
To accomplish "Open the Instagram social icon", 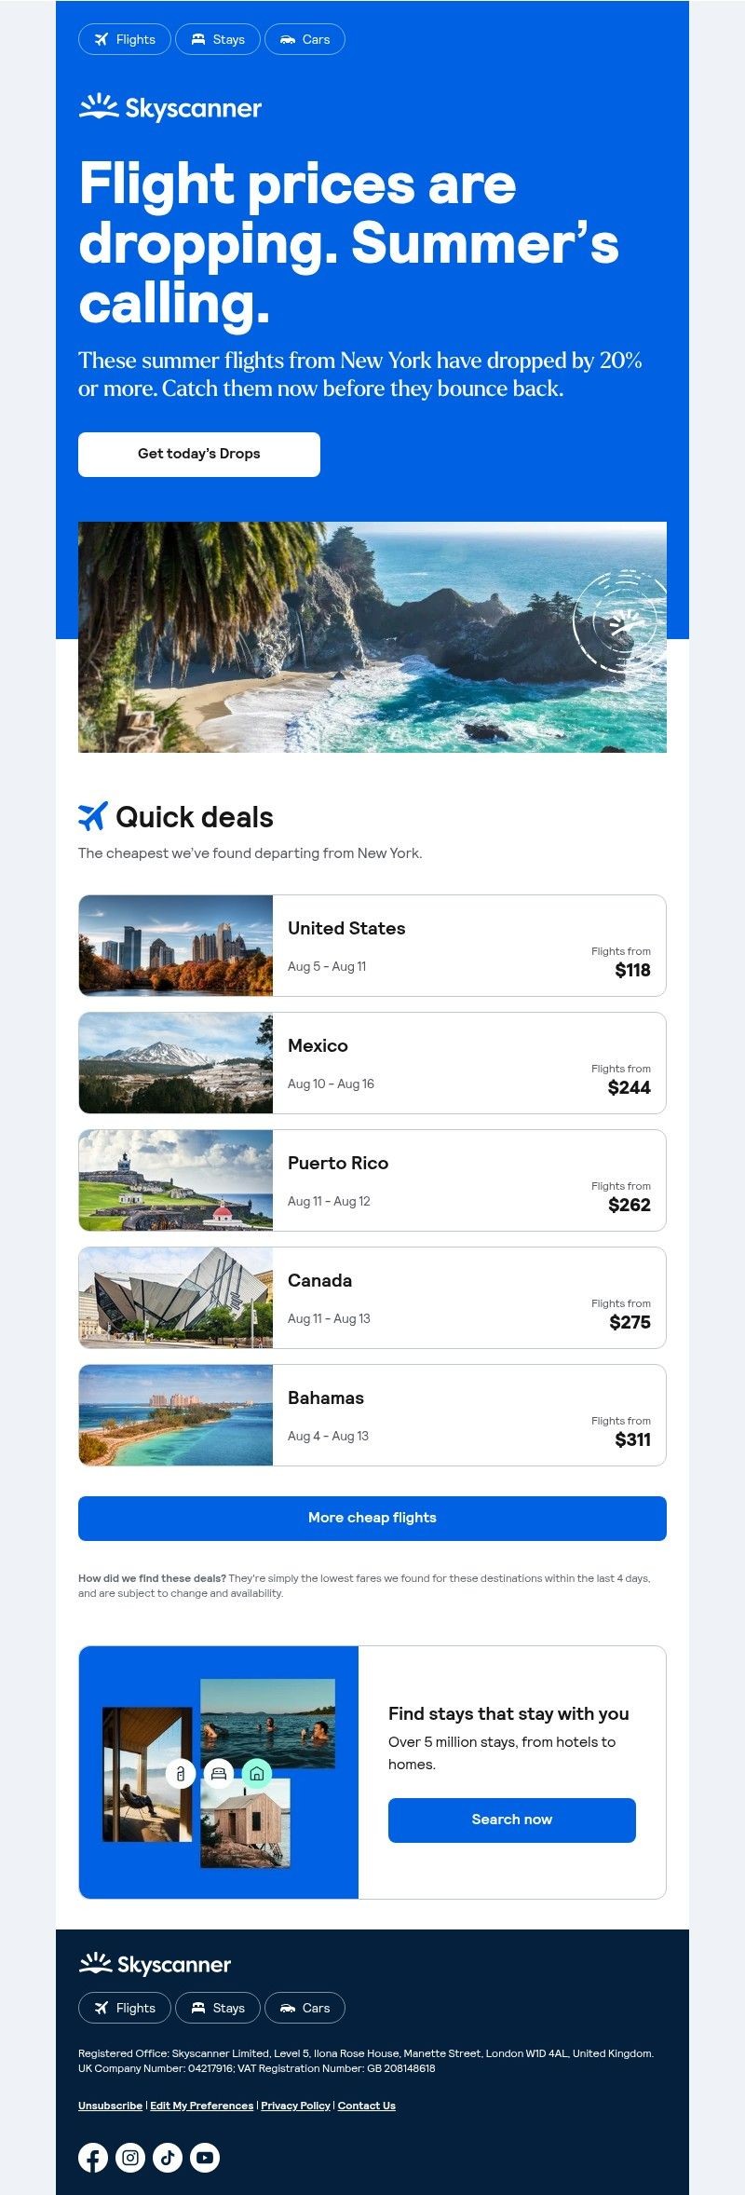I will pyautogui.click(x=130, y=2157).
